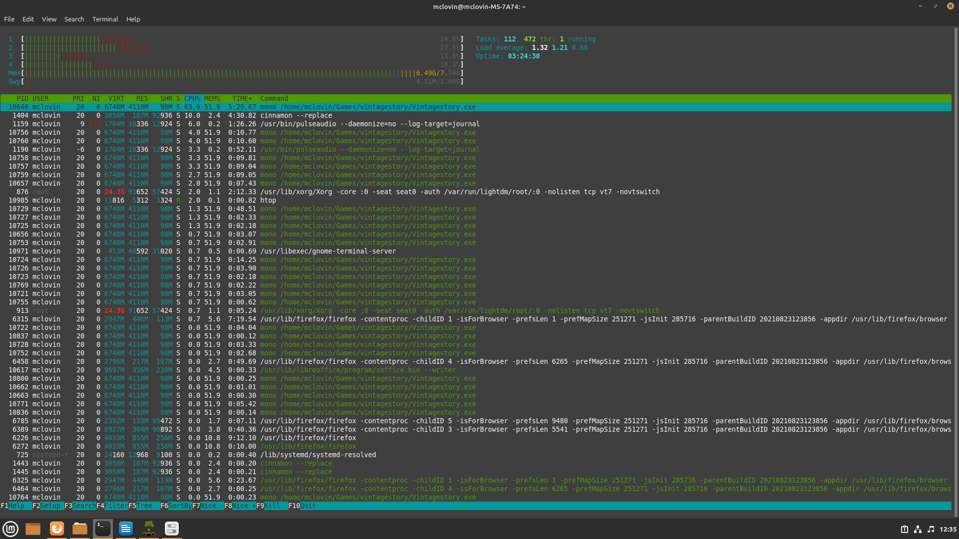The height and width of the screenshot is (539, 959).
Task: Open the Linux Mint start menu
Action: pos(10,529)
